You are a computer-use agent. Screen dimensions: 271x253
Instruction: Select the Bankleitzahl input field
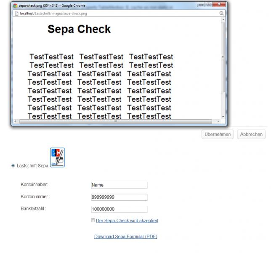(119, 209)
